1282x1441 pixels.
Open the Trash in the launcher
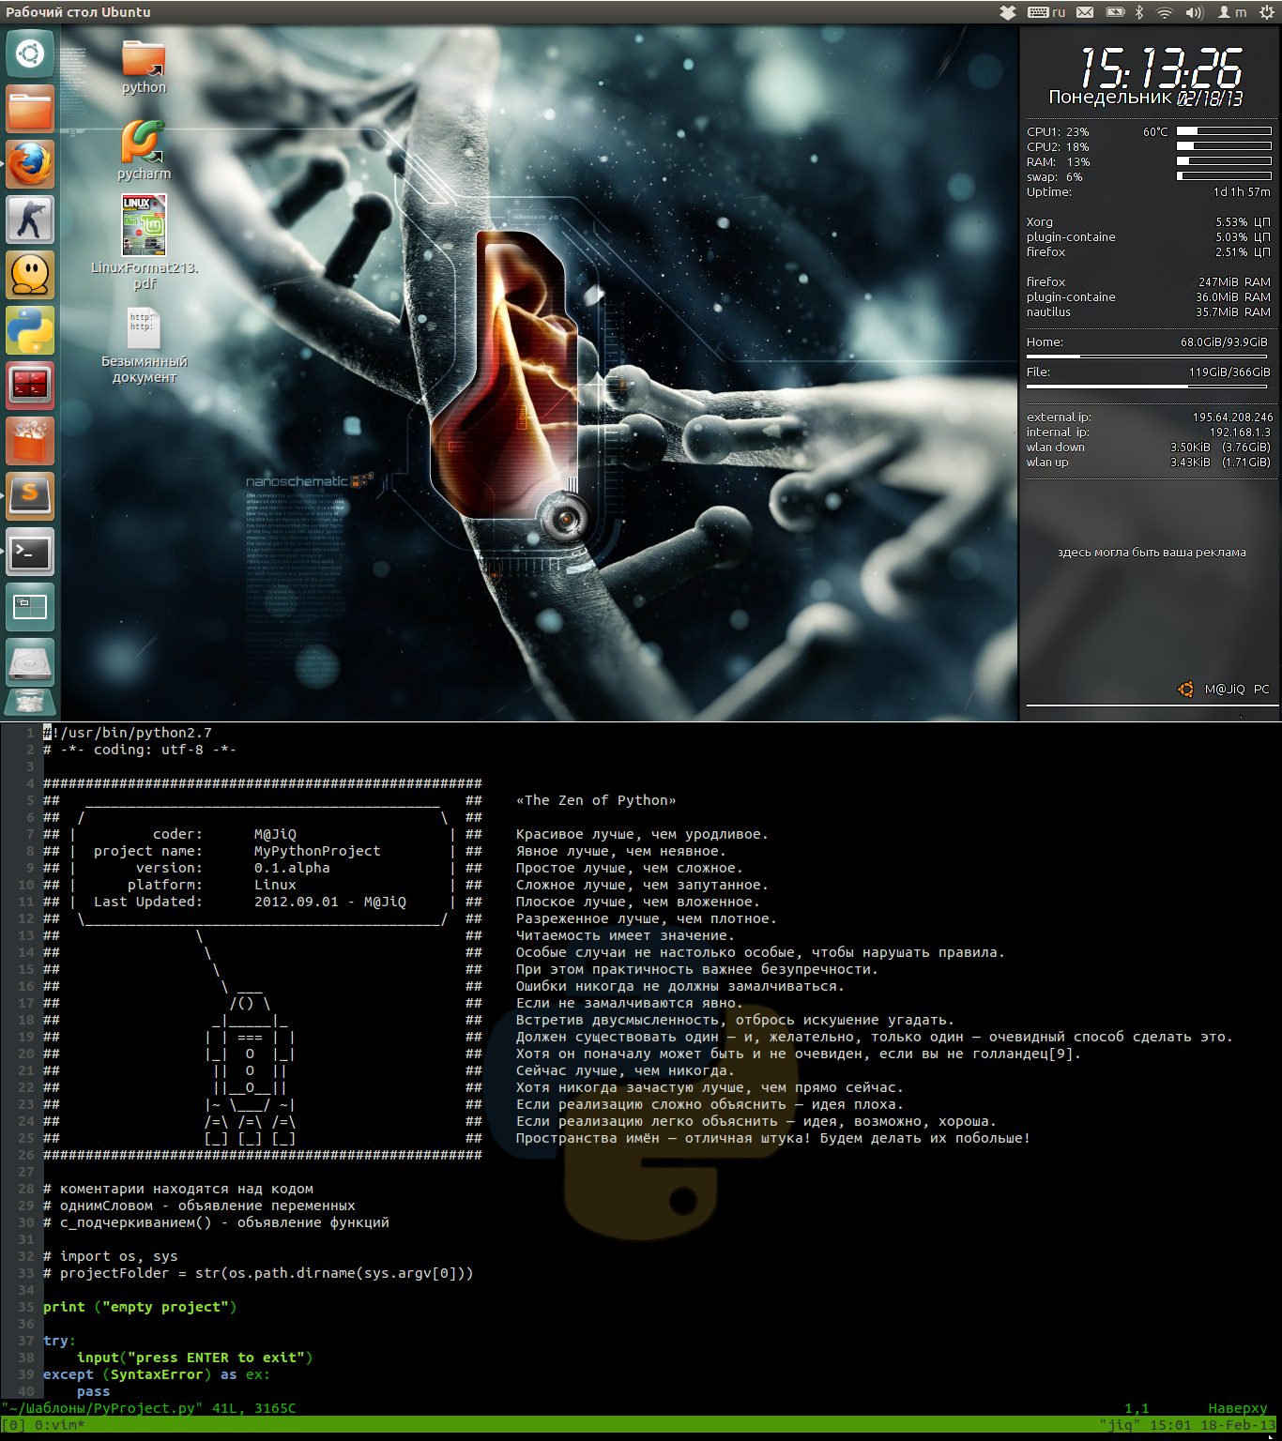click(x=30, y=703)
